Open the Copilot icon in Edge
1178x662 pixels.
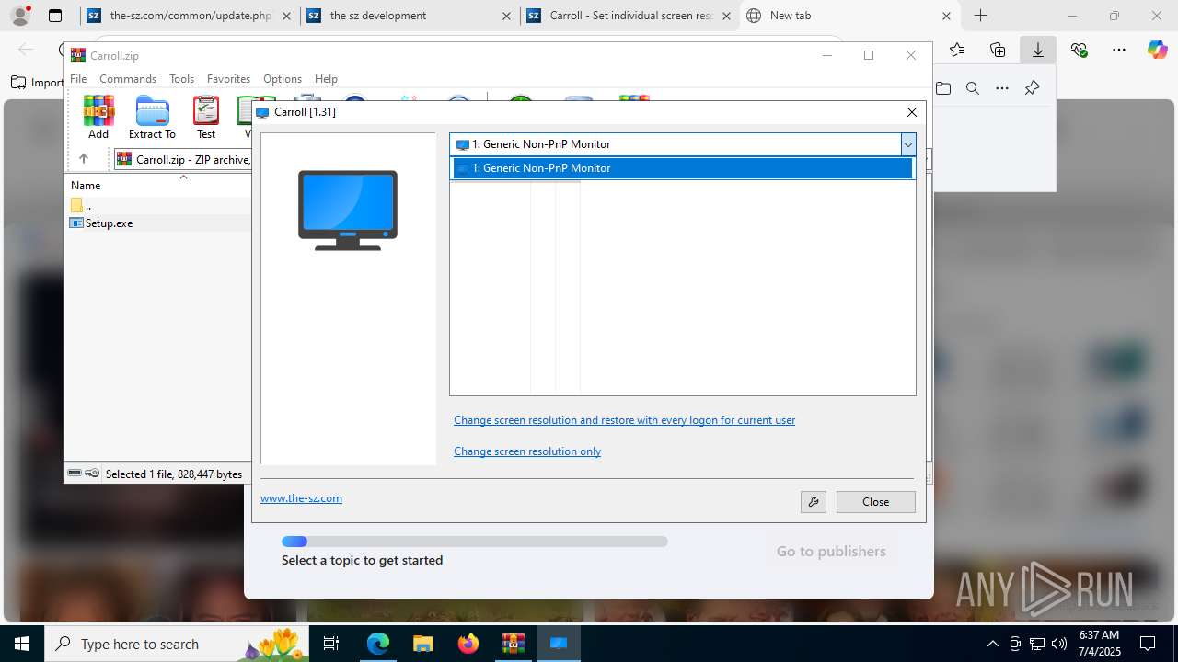(1158, 50)
